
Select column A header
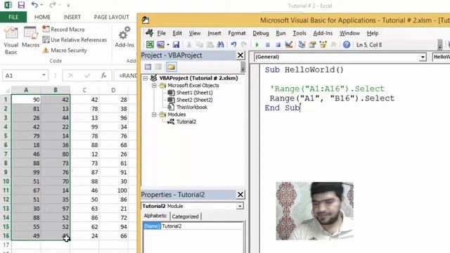coord(26,90)
